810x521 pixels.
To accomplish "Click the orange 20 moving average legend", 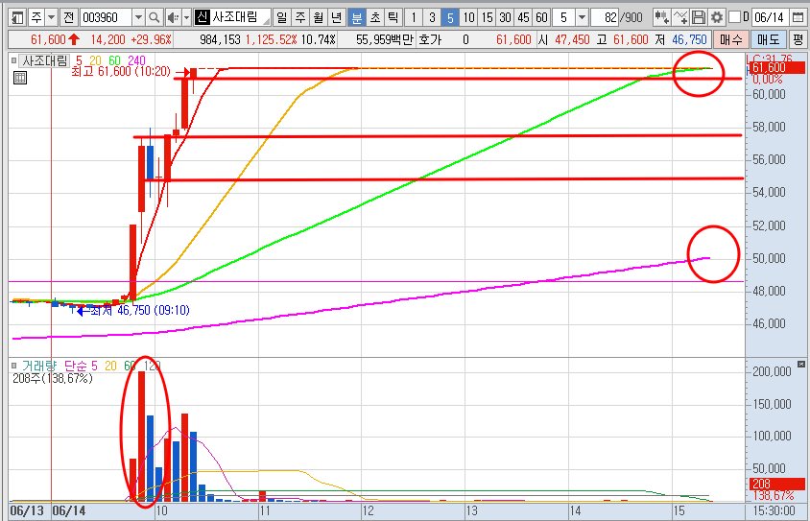I will pyautogui.click(x=96, y=60).
